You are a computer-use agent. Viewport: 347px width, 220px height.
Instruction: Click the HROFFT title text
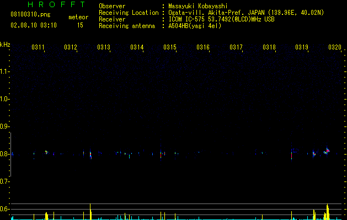(x=56, y=4)
